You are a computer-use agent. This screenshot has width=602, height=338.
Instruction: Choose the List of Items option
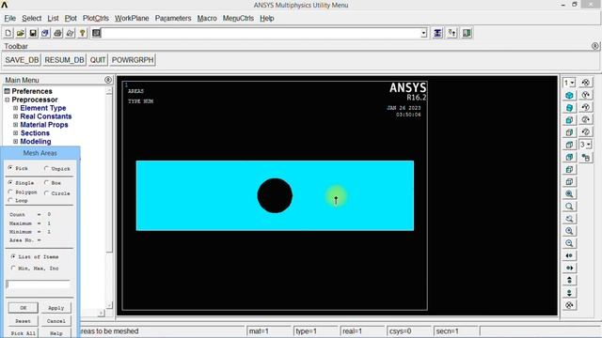pyautogui.click(x=13, y=256)
